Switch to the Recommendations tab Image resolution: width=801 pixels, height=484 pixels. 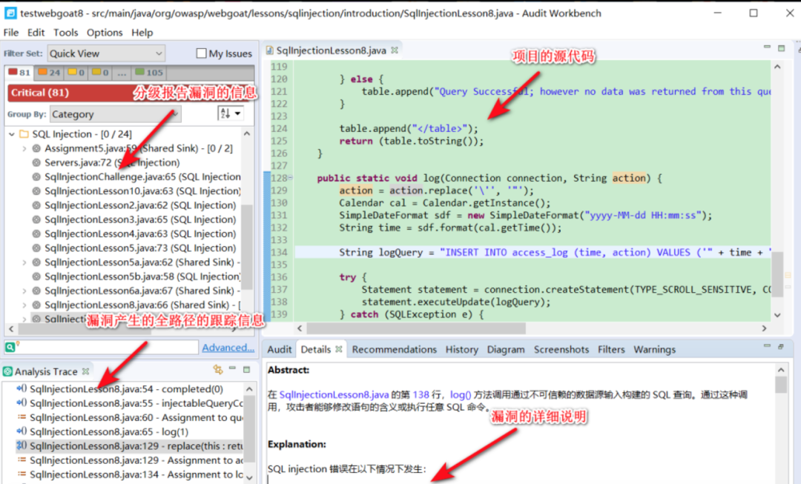click(395, 349)
